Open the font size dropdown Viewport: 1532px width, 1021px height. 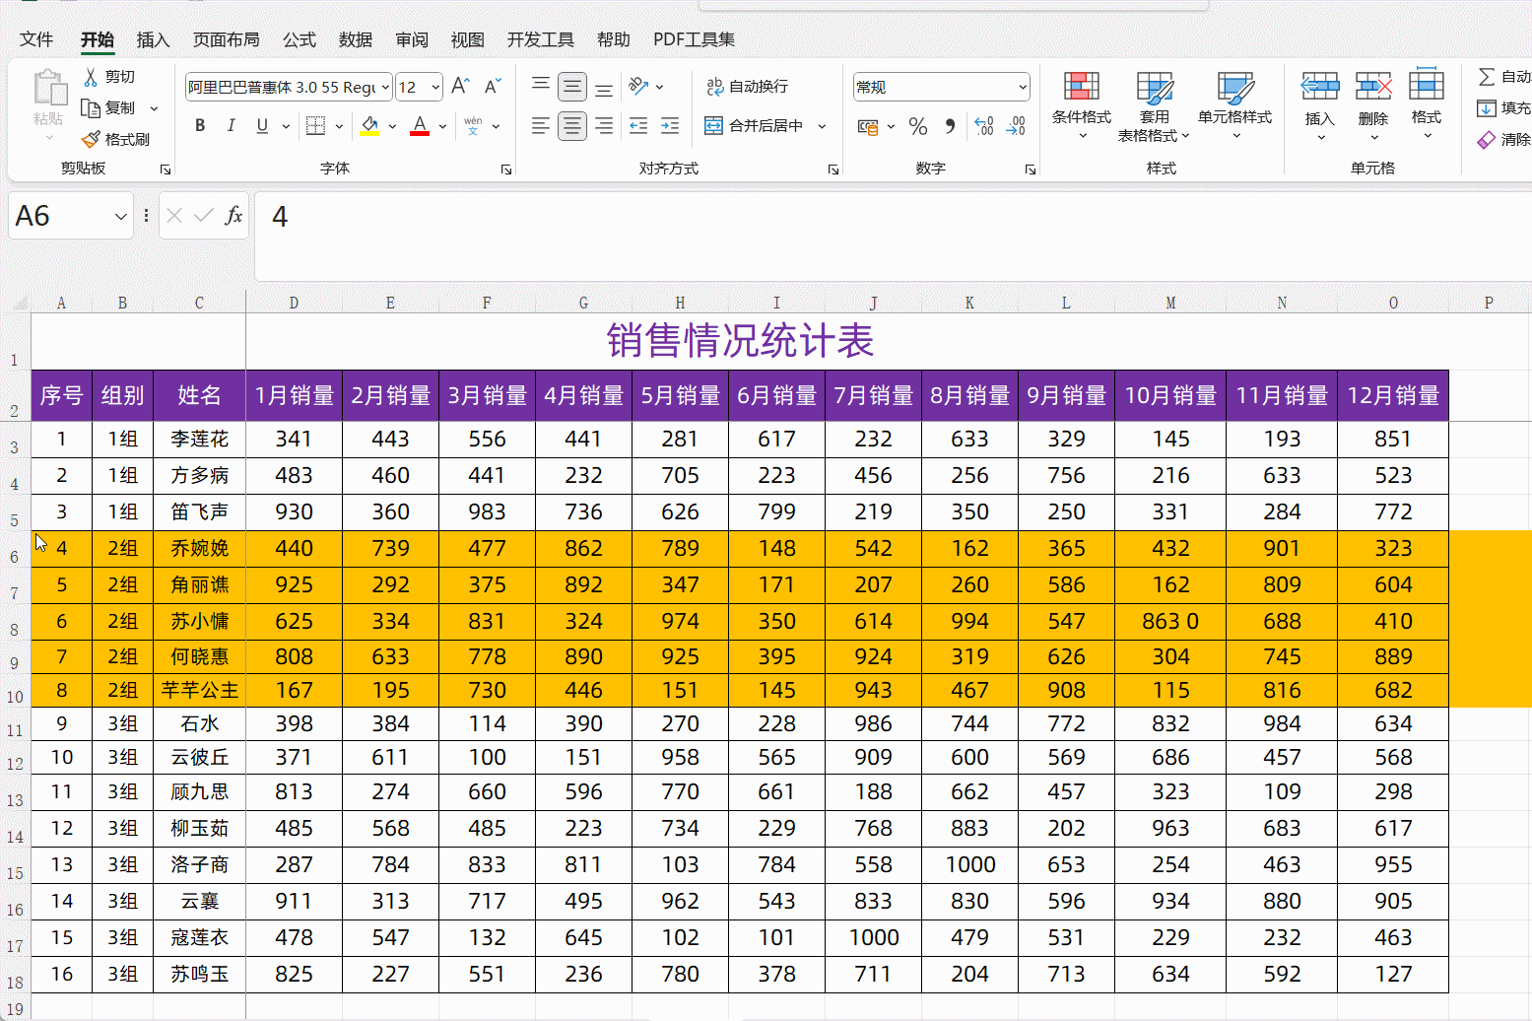(433, 87)
